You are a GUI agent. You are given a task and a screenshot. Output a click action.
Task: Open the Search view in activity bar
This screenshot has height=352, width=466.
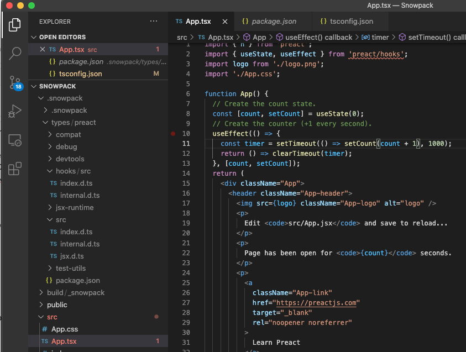tap(14, 54)
